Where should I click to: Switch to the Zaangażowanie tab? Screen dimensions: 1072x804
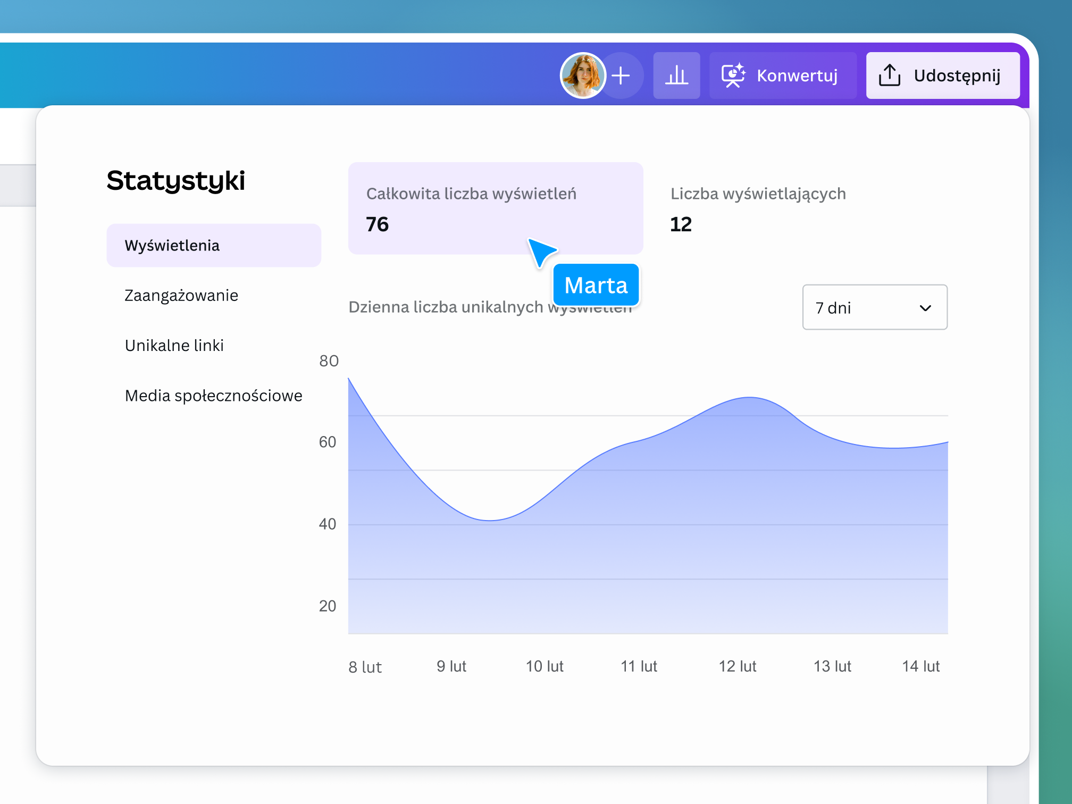[181, 295]
